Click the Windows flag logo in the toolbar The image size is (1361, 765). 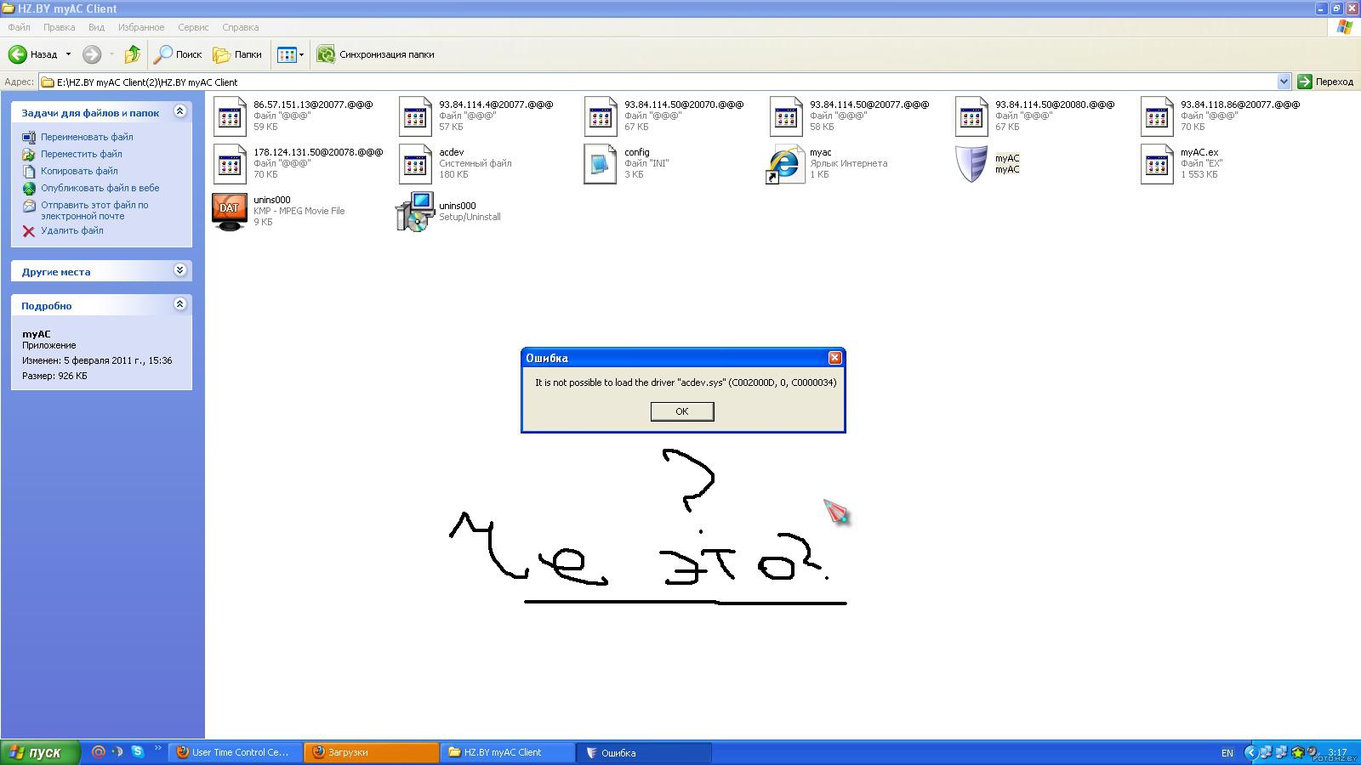coord(1344,27)
